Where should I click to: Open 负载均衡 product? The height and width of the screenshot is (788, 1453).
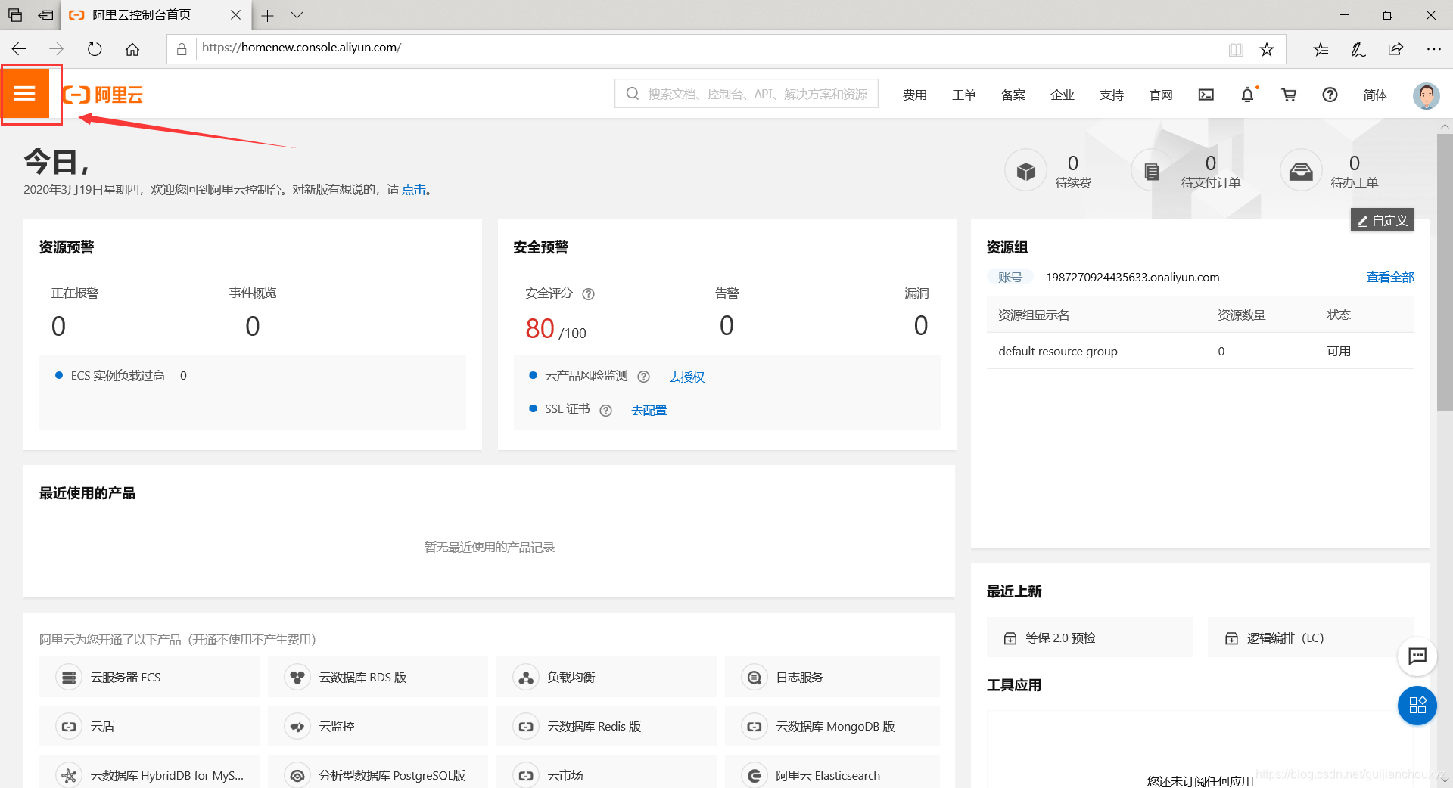pyautogui.click(x=606, y=677)
